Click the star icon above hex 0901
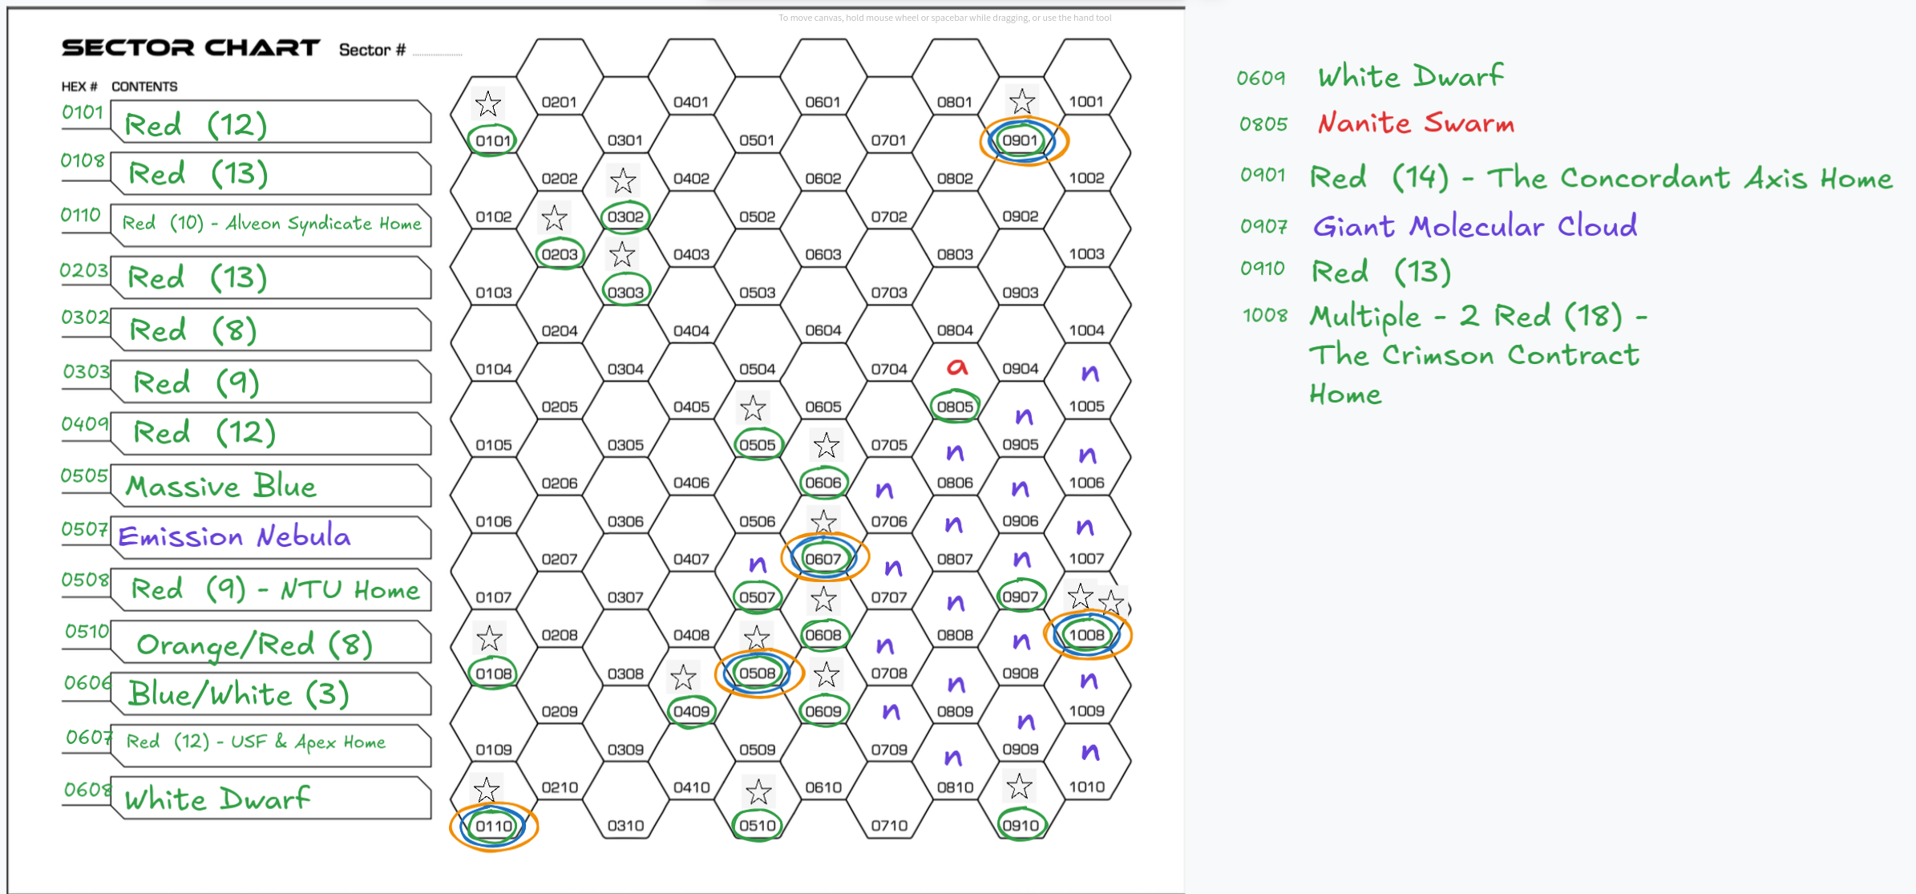1916x894 pixels. point(1021,102)
